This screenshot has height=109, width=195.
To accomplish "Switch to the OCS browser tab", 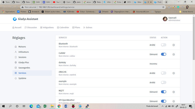I will point(127,2).
